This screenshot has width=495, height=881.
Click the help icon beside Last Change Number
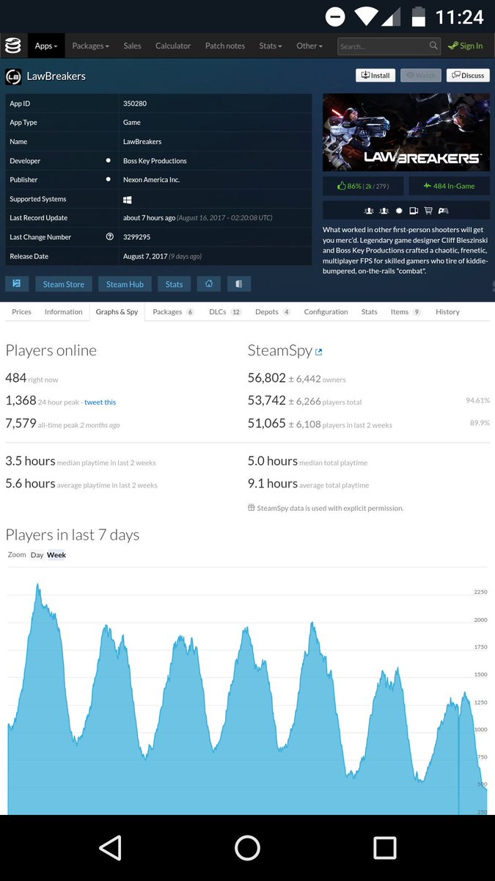(109, 236)
